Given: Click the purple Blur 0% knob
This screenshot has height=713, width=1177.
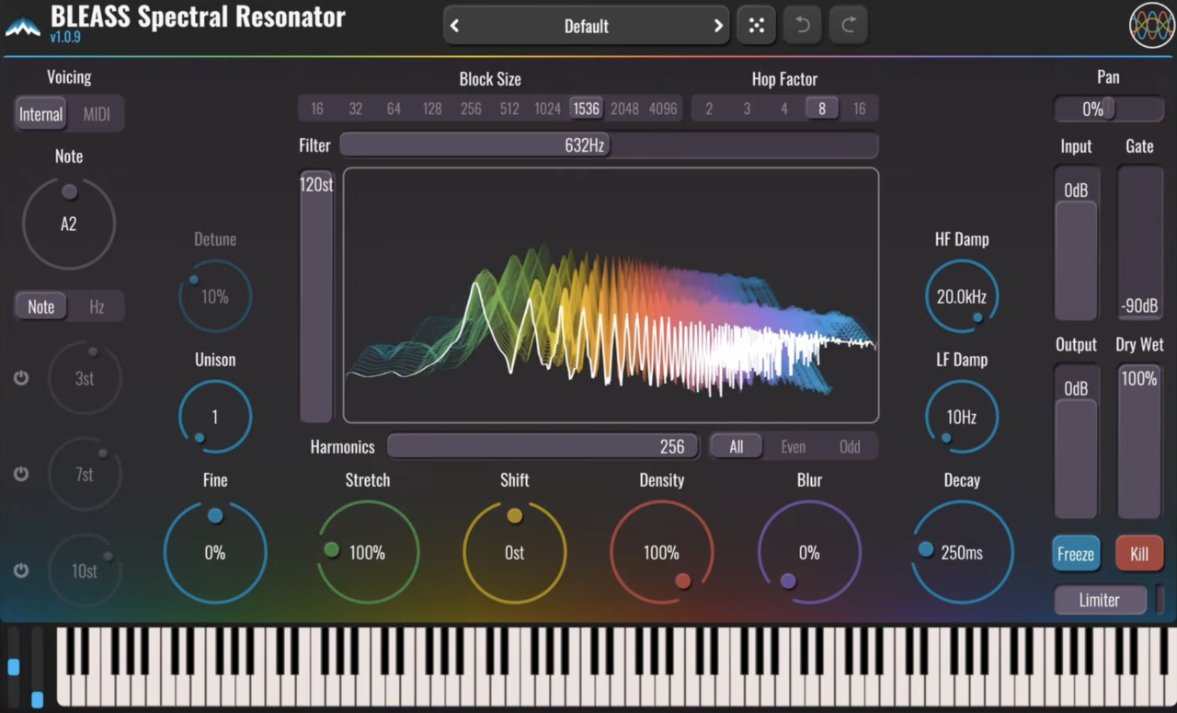Looking at the screenshot, I should point(809,552).
